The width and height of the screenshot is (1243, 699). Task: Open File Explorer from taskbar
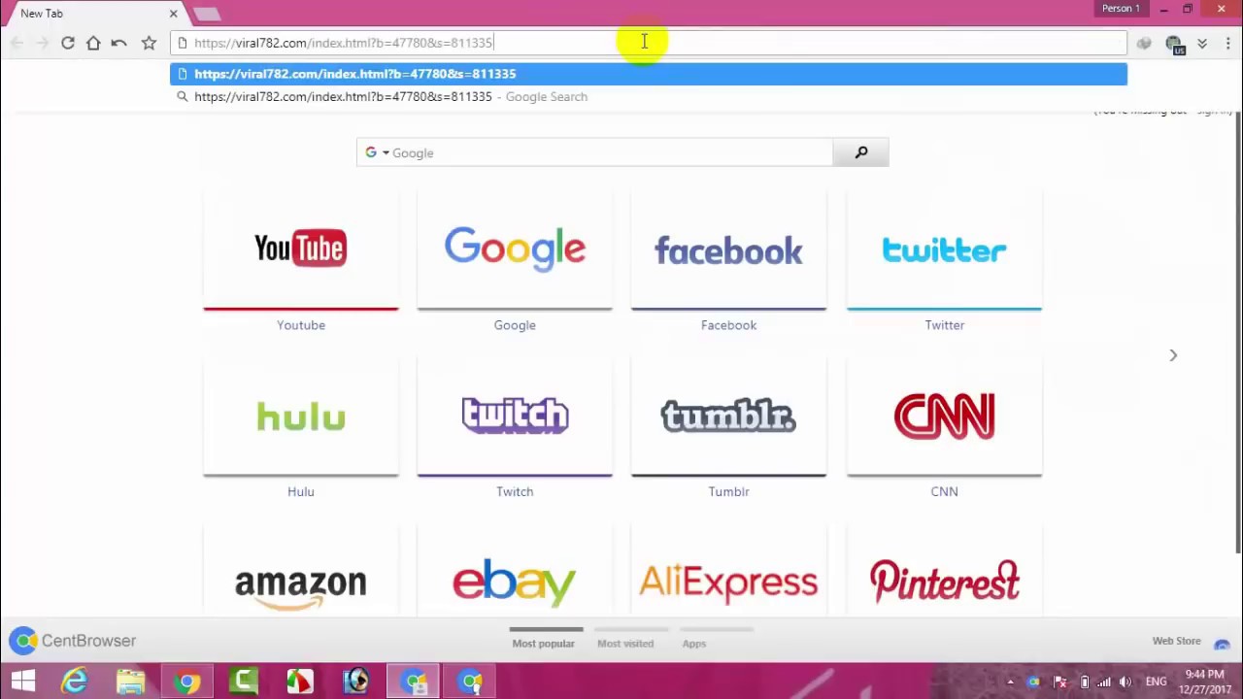131,682
